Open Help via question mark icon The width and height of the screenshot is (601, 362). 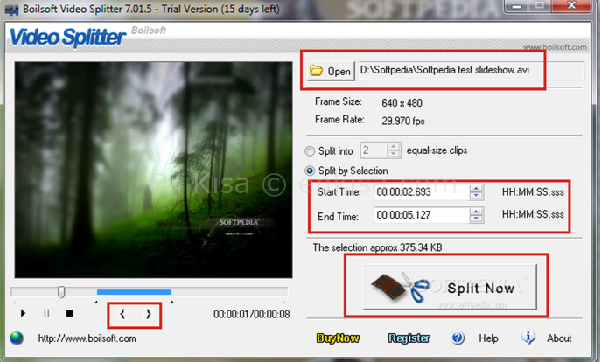(x=458, y=338)
